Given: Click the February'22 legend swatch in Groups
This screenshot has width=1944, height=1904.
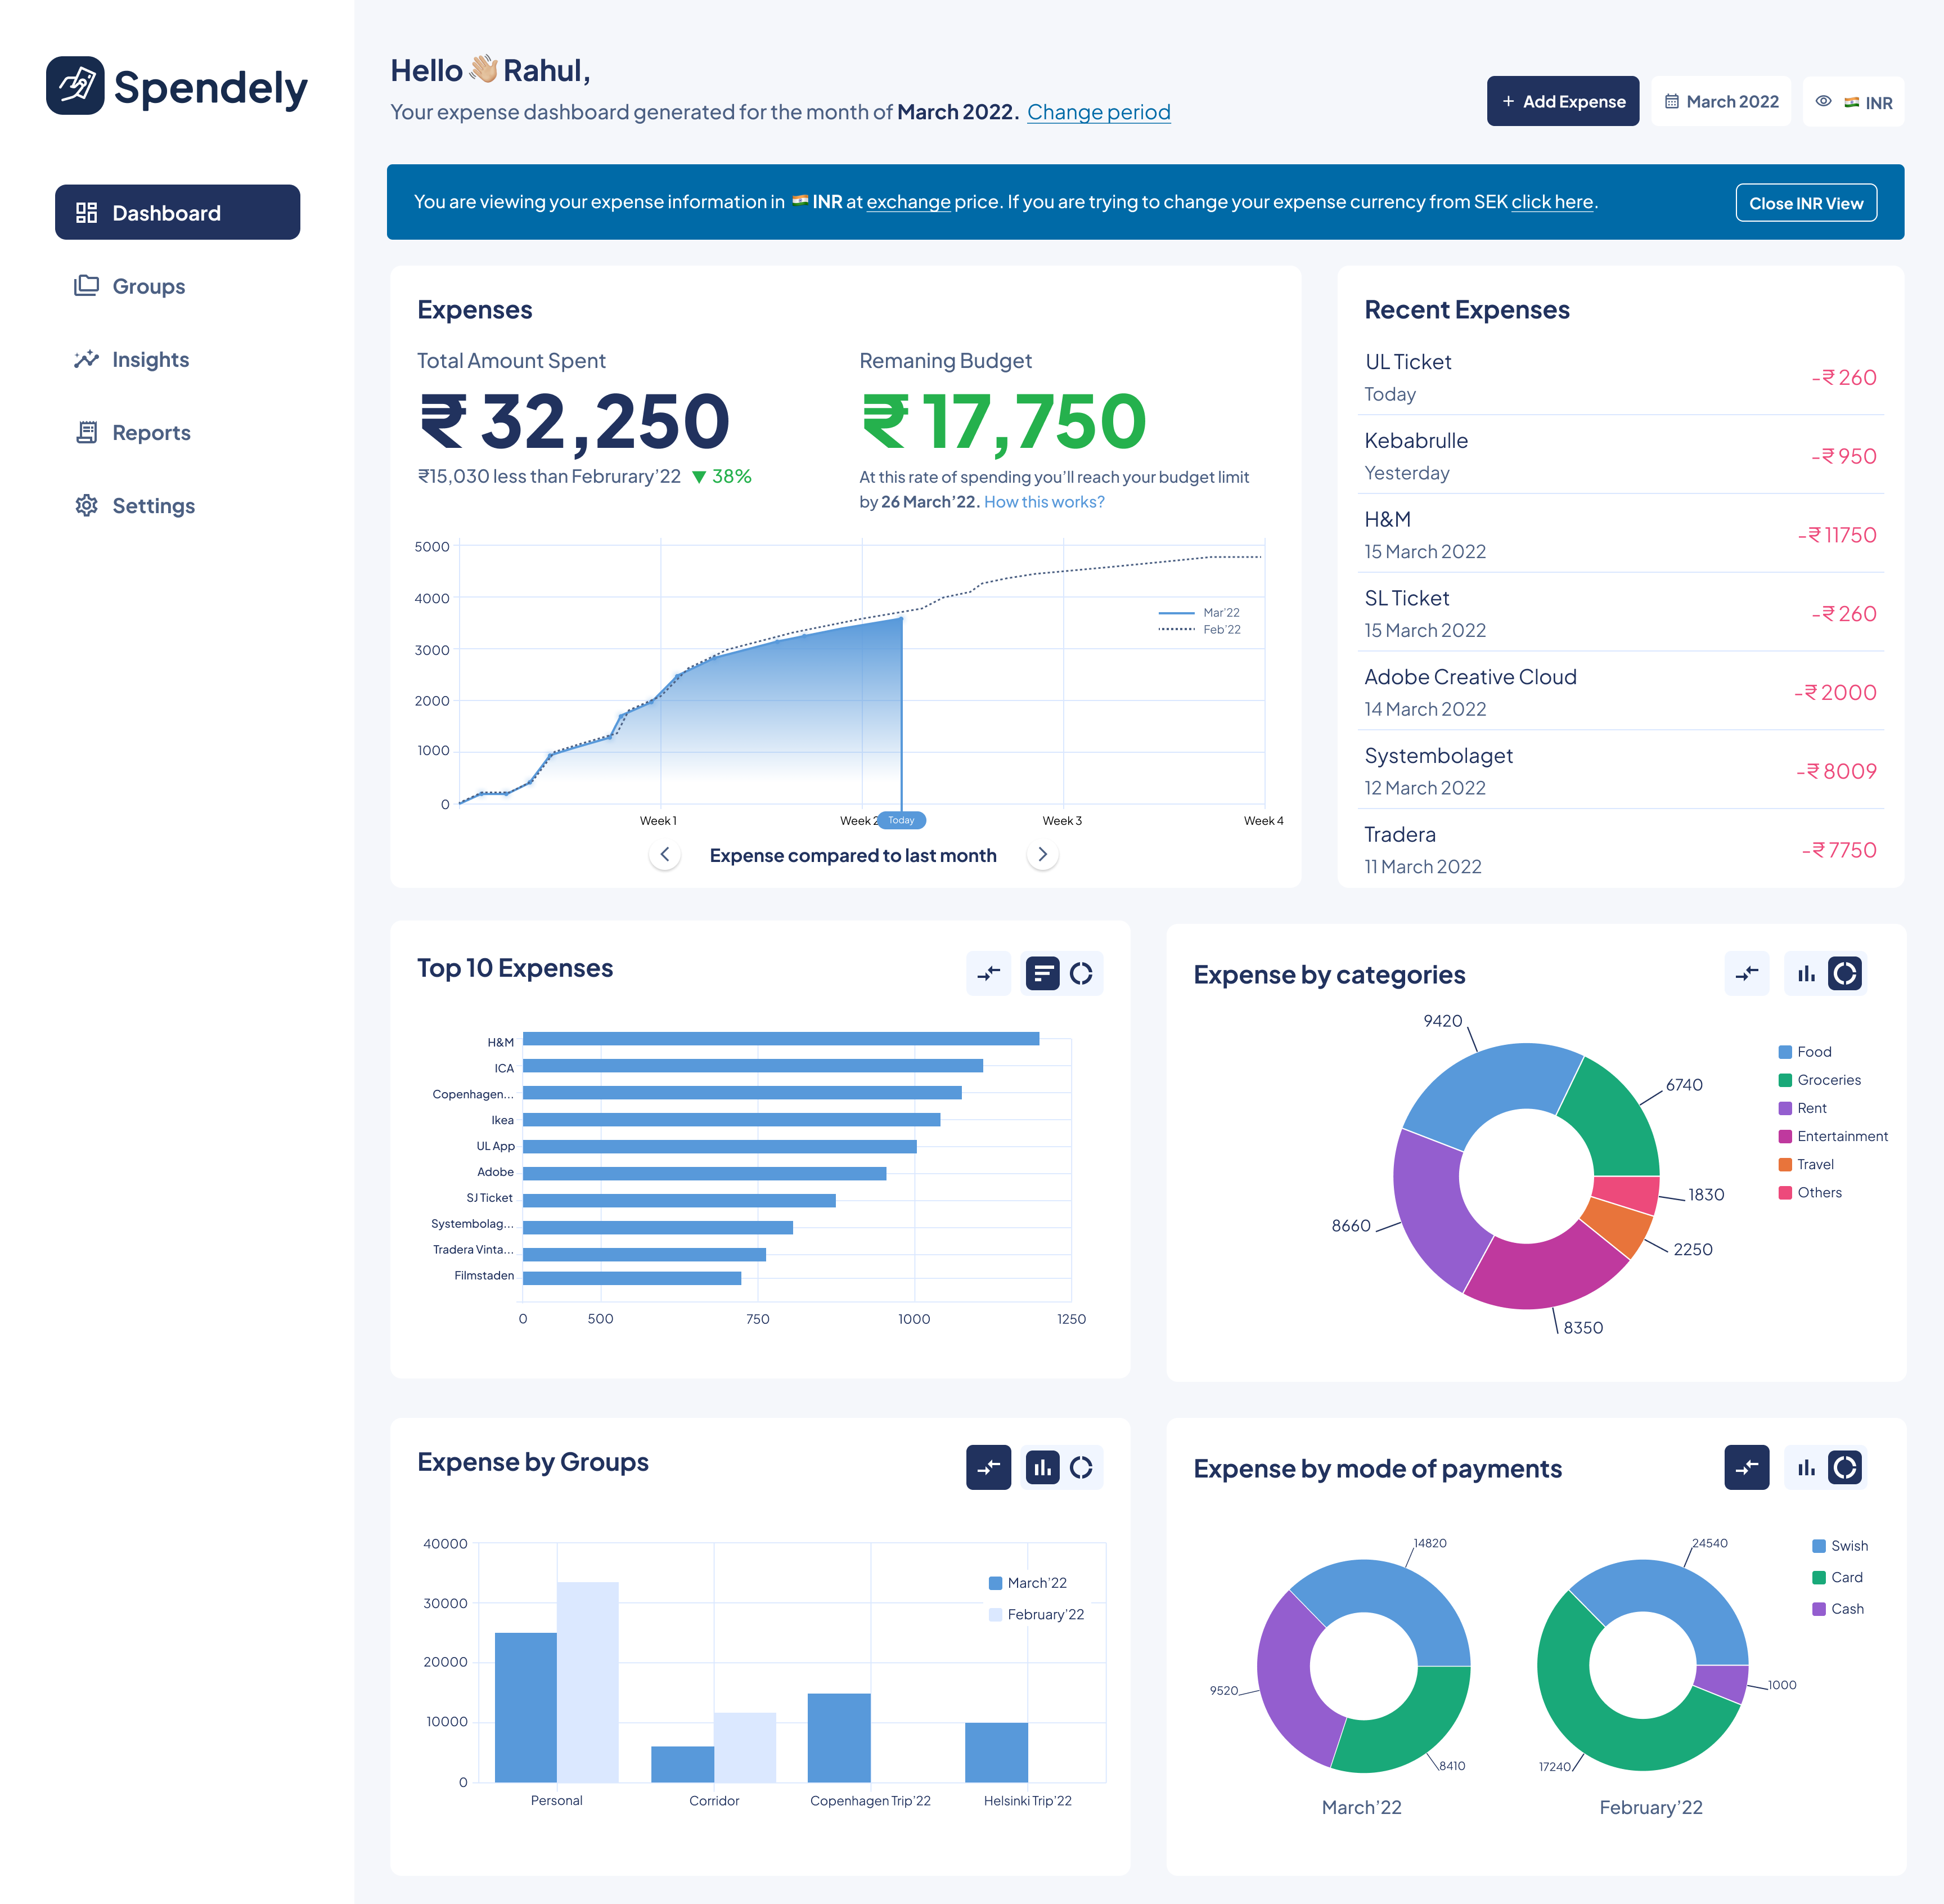Looking at the screenshot, I should point(994,1614).
